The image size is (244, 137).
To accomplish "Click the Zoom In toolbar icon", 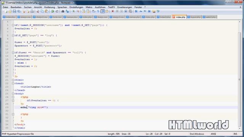I will click(x=73, y=11).
